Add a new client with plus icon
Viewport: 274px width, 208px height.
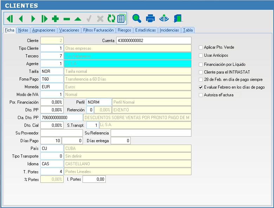[x=55, y=19]
